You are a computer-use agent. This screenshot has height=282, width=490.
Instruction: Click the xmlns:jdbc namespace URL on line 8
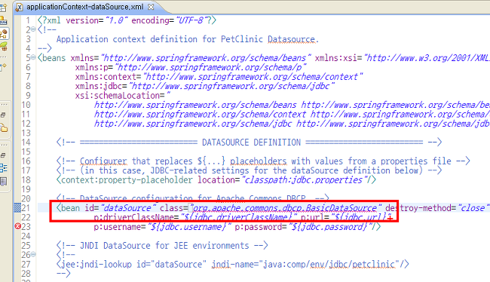[x=232, y=86]
